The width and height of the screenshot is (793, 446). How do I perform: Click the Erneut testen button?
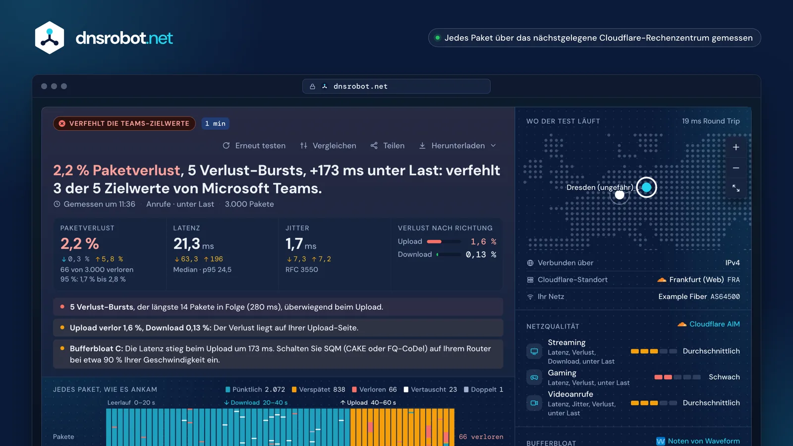coord(254,146)
